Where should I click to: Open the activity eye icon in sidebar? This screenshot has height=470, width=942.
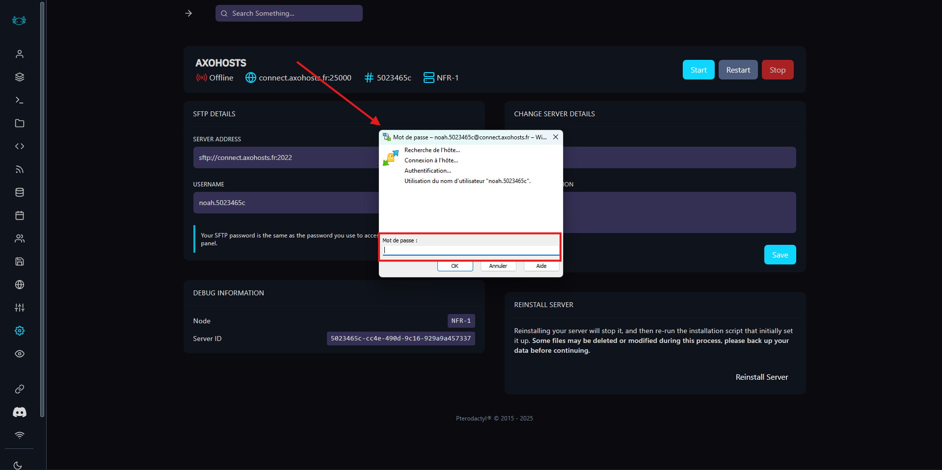tap(20, 354)
